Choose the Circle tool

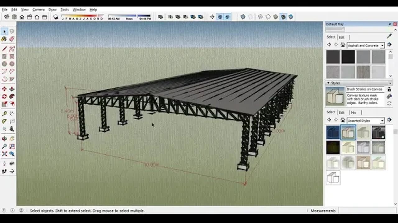(4, 64)
